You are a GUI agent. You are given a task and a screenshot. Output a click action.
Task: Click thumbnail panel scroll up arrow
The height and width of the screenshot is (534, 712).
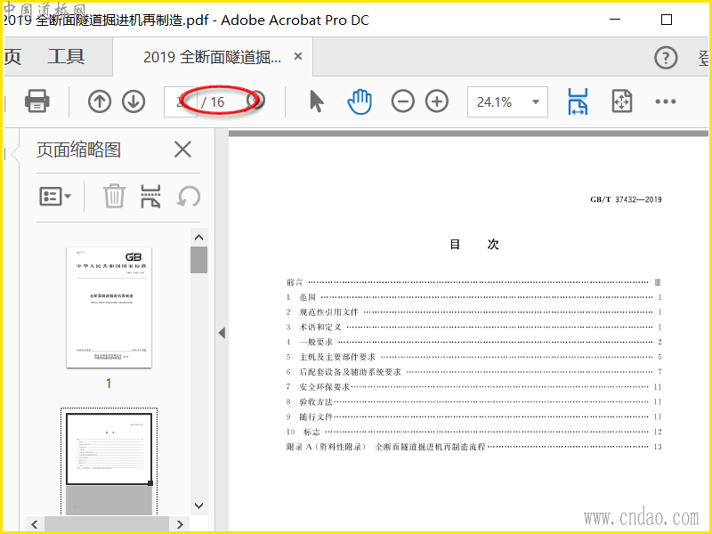point(198,238)
